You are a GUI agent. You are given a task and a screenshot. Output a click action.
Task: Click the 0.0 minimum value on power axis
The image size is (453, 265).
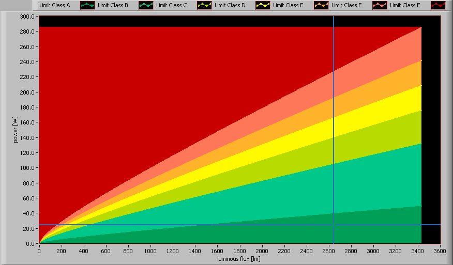pyautogui.click(x=30, y=243)
